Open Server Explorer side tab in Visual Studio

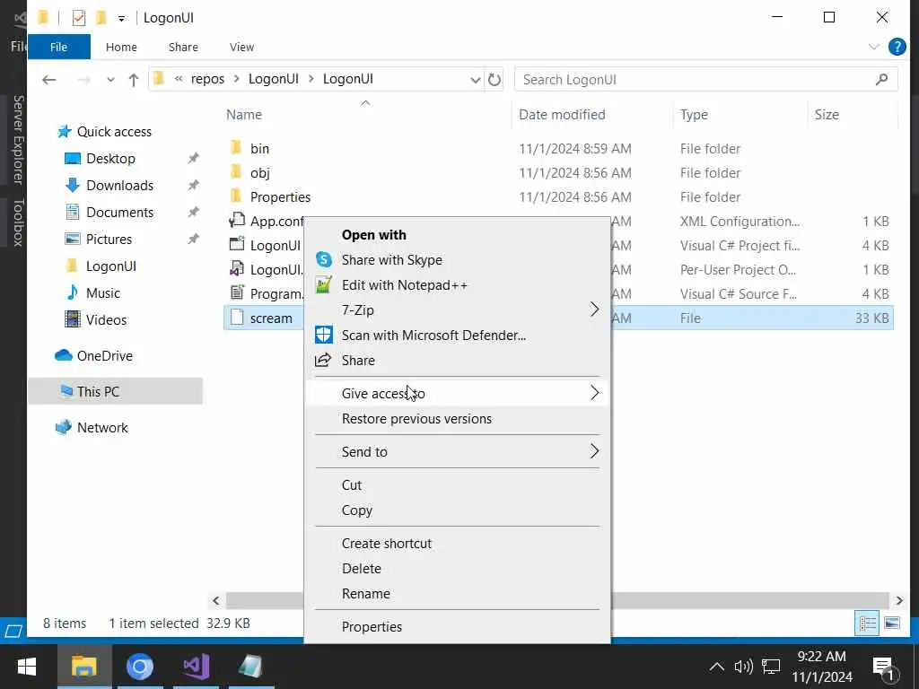coord(18,139)
